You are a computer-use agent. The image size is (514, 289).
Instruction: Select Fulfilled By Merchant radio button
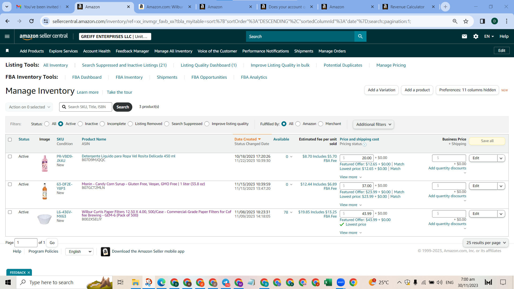(x=321, y=124)
